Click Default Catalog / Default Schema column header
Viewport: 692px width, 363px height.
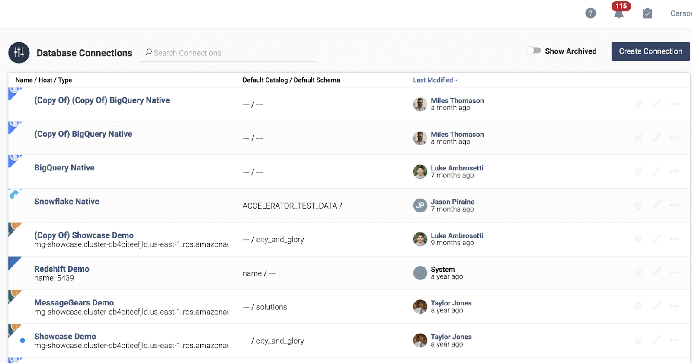[291, 80]
